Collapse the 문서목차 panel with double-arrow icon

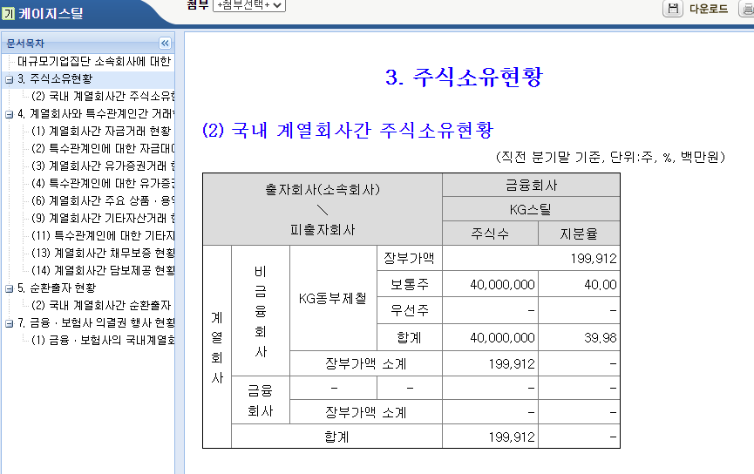tap(165, 44)
